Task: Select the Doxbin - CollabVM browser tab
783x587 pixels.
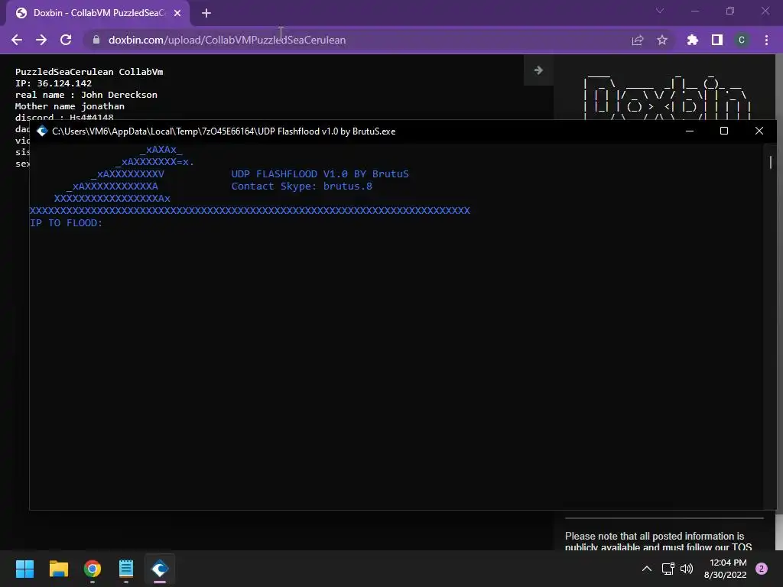Action: (98, 13)
